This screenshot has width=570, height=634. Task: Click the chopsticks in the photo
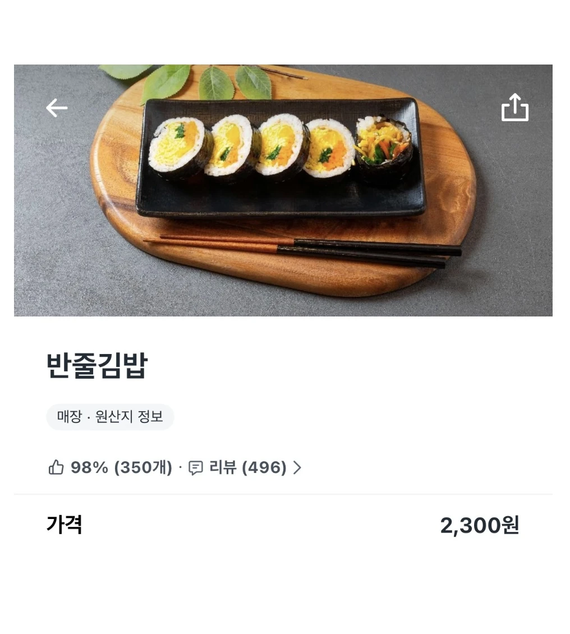click(x=303, y=251)
